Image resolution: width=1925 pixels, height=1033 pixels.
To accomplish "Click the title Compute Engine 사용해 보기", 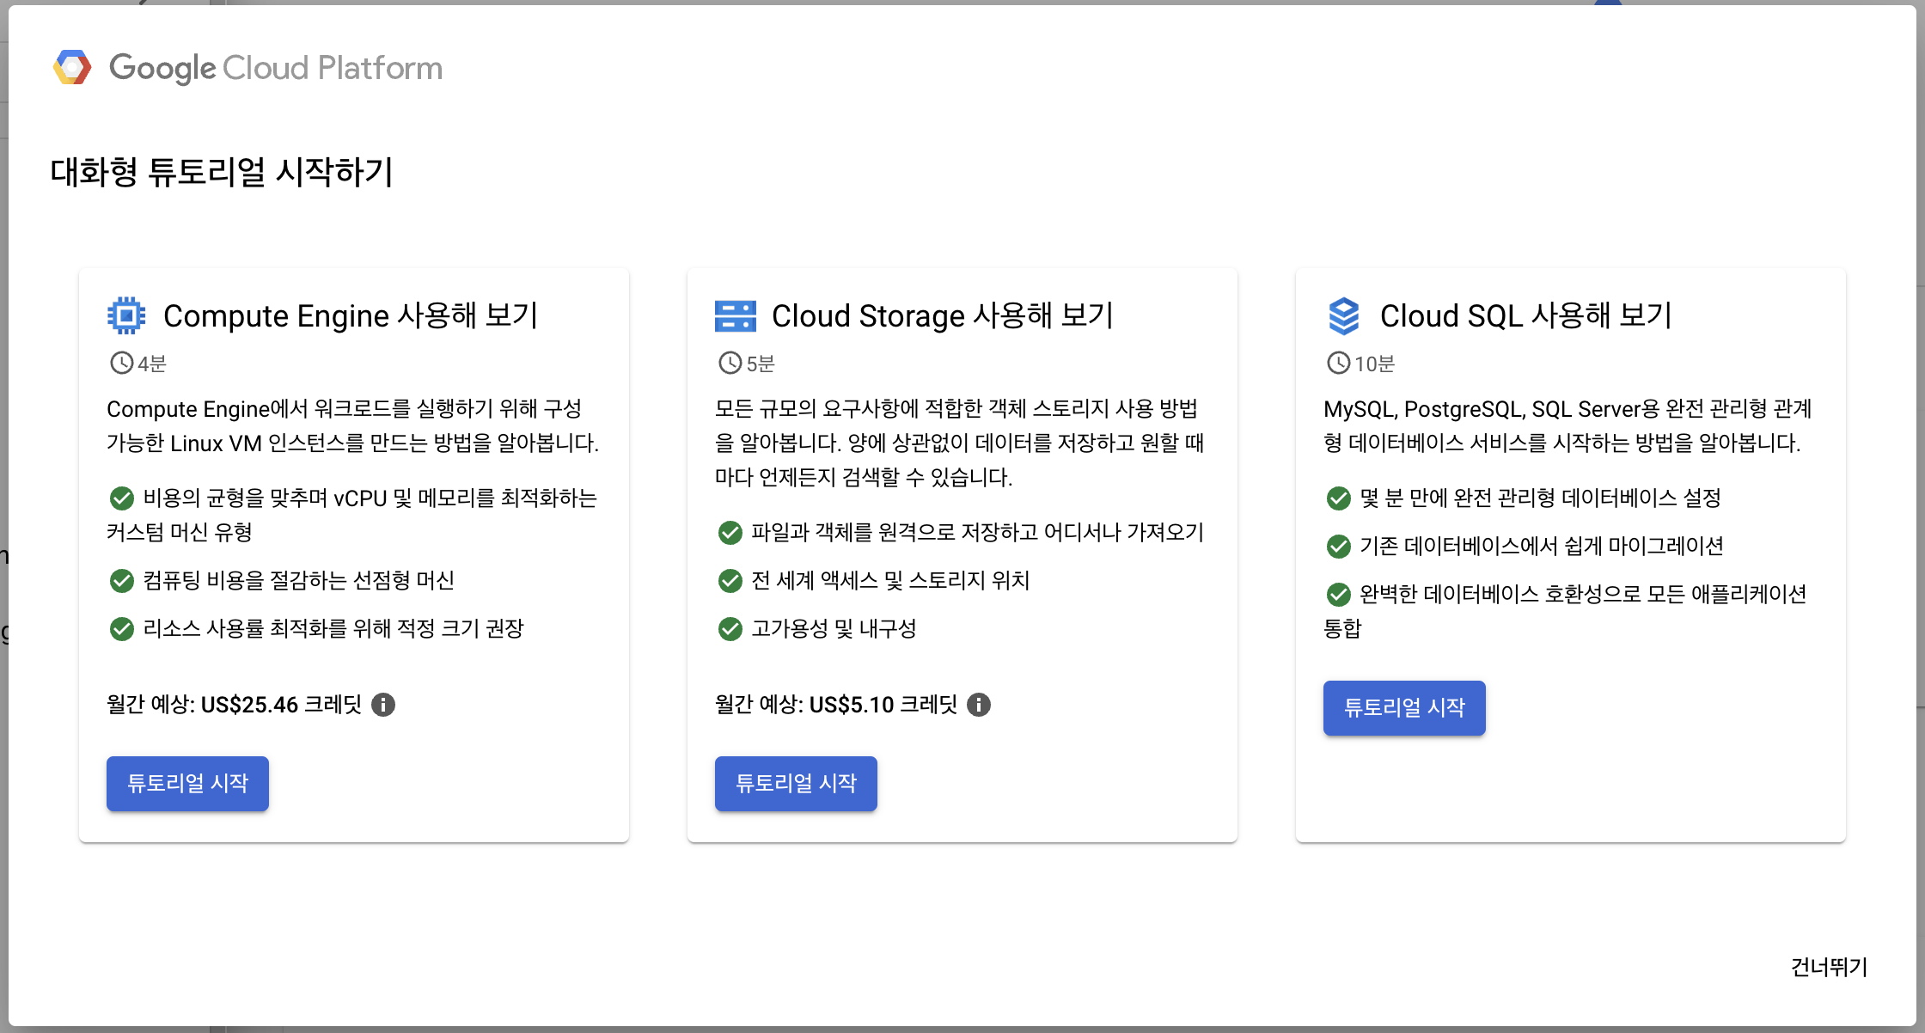I will (351, 315).
